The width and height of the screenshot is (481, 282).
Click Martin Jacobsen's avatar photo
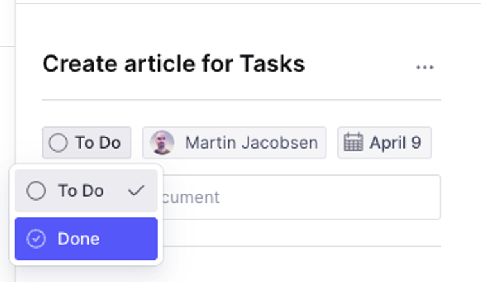click(162, 142)
